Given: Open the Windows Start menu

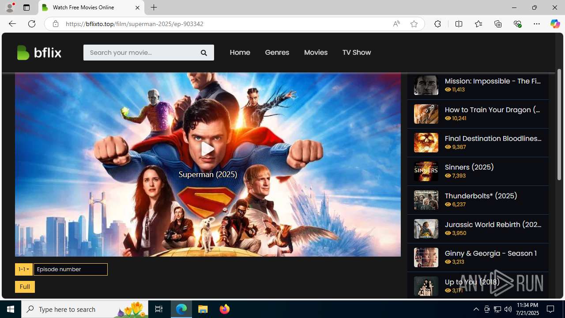Looking at the screenshot, I should 11,309.
